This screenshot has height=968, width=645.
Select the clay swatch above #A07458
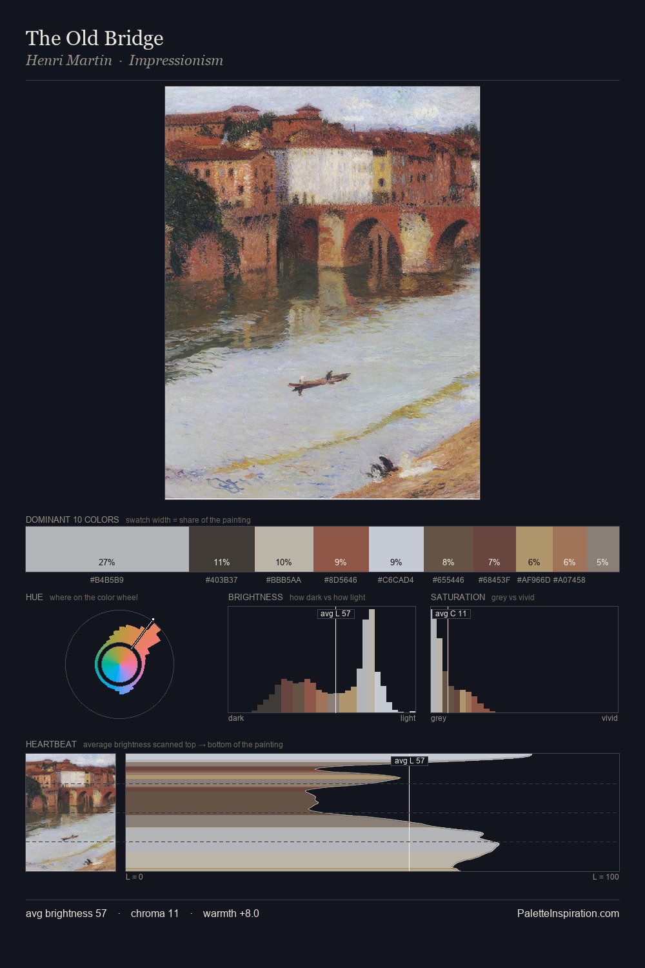[570, 549]
